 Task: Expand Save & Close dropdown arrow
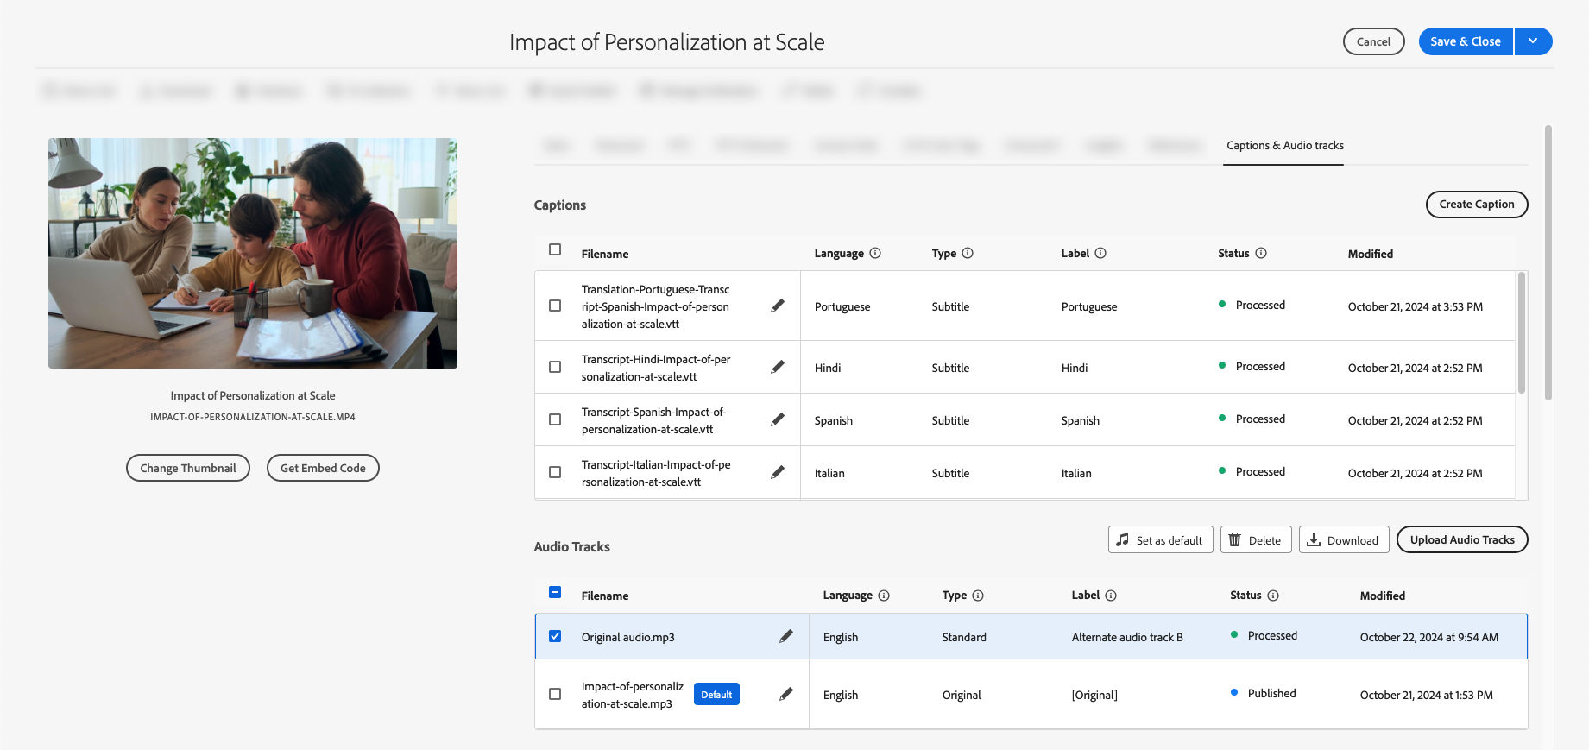(1533, 41)
